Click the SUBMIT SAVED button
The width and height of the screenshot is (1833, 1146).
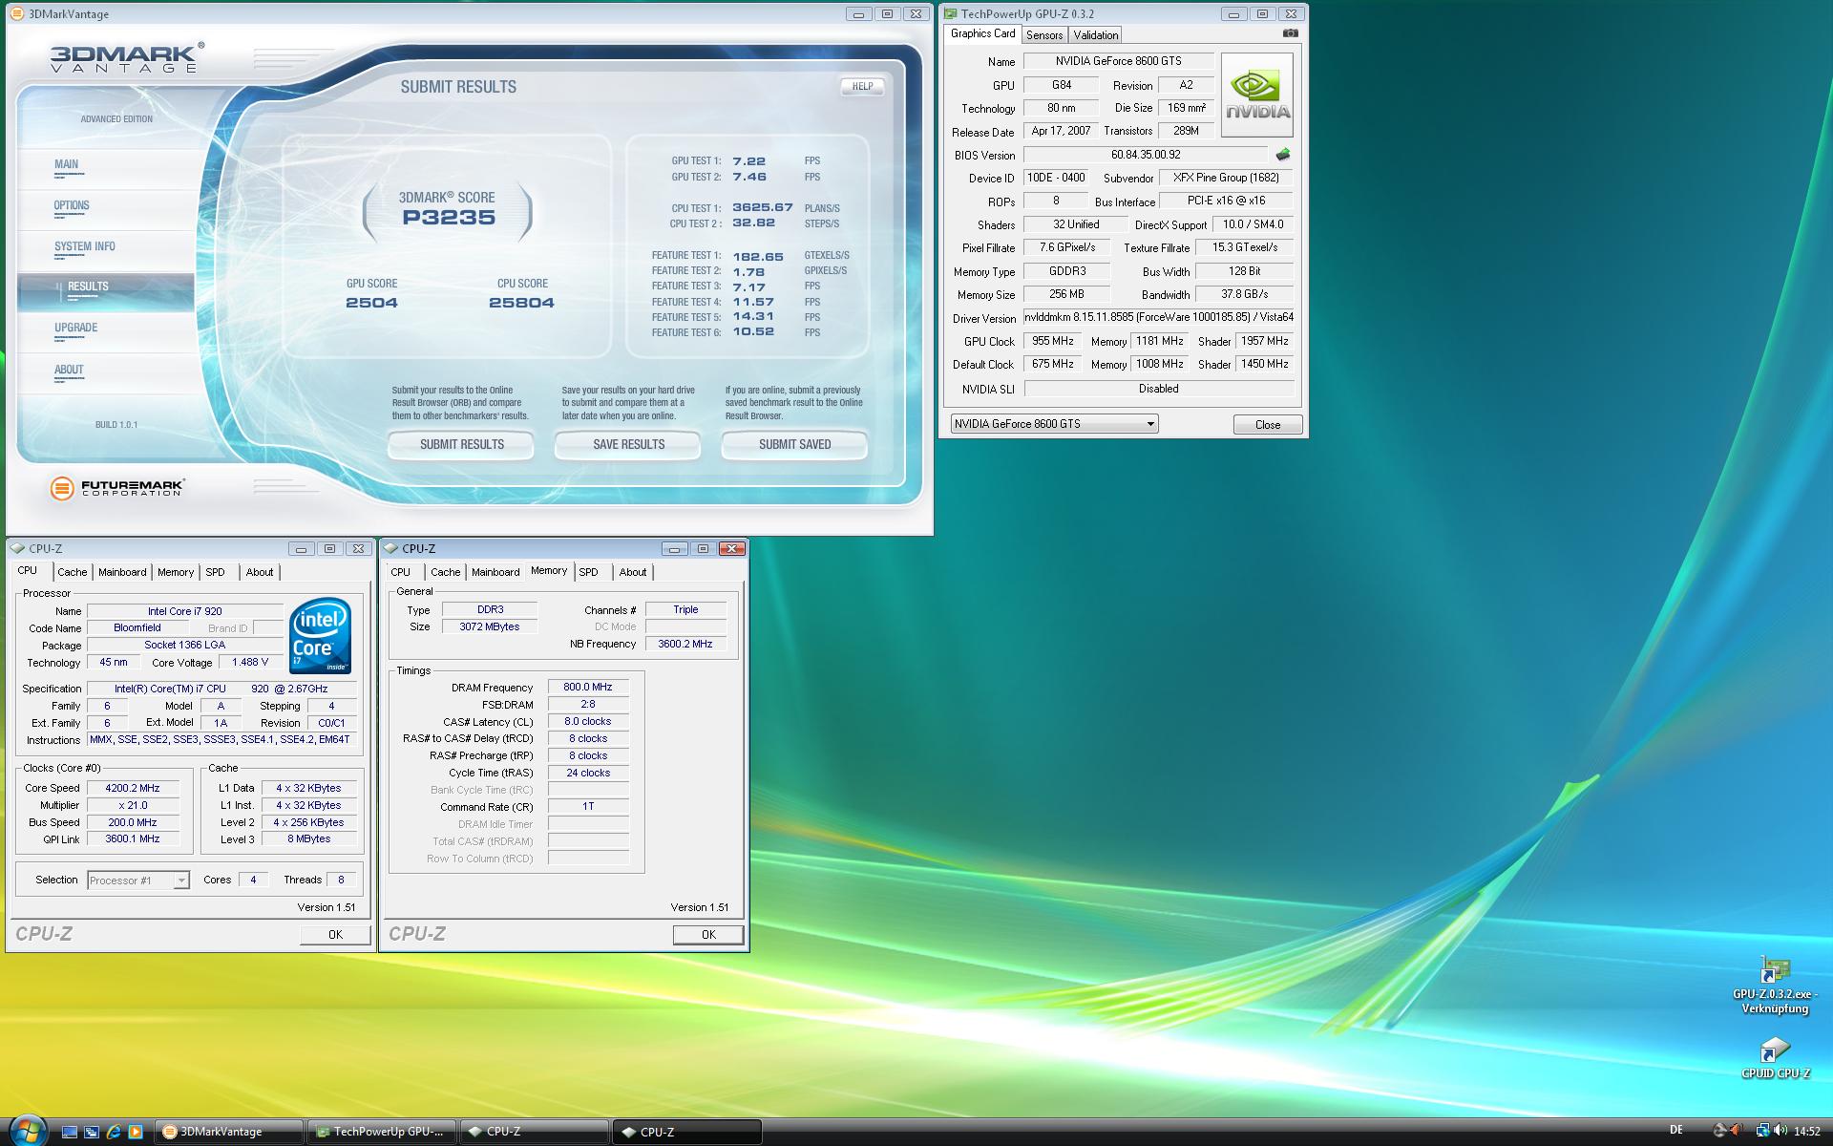(794, 444)
